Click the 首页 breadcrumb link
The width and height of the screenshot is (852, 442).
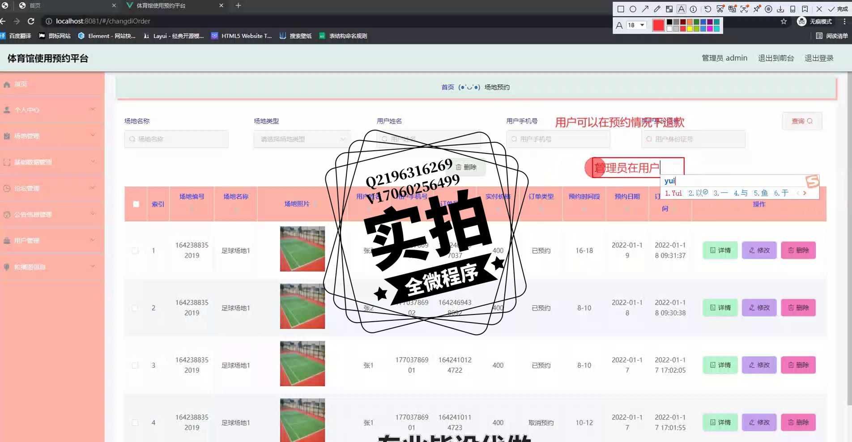[447, 87]
